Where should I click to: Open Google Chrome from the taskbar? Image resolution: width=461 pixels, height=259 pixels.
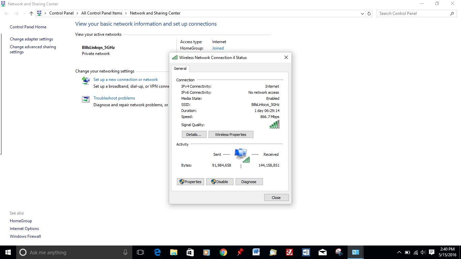coord(223,252)
